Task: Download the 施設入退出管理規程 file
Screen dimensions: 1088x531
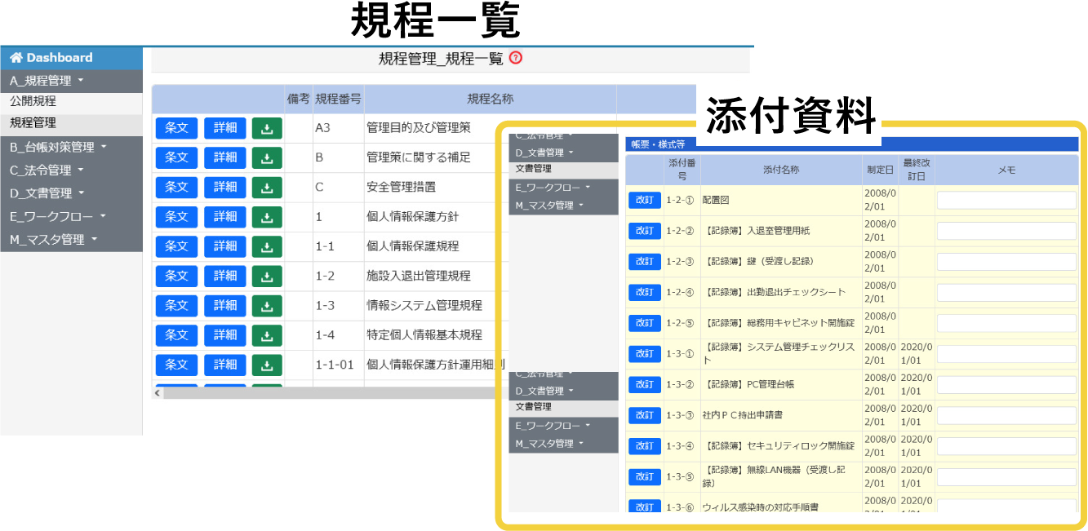Action: tap(267, 277)
